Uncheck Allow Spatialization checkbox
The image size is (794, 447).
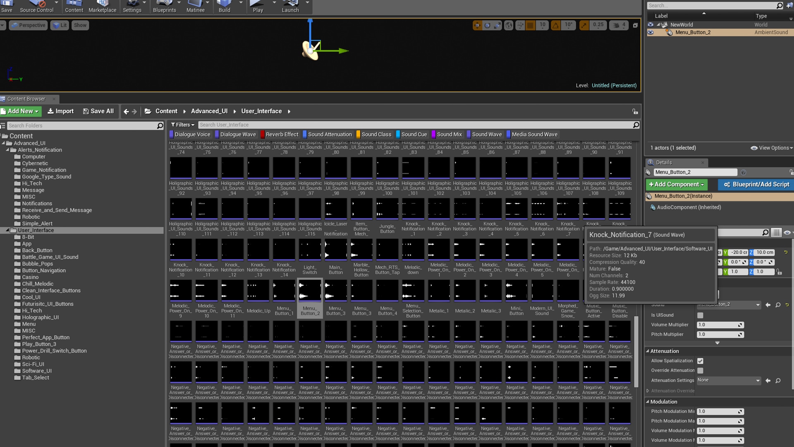[x=700, y=361]
